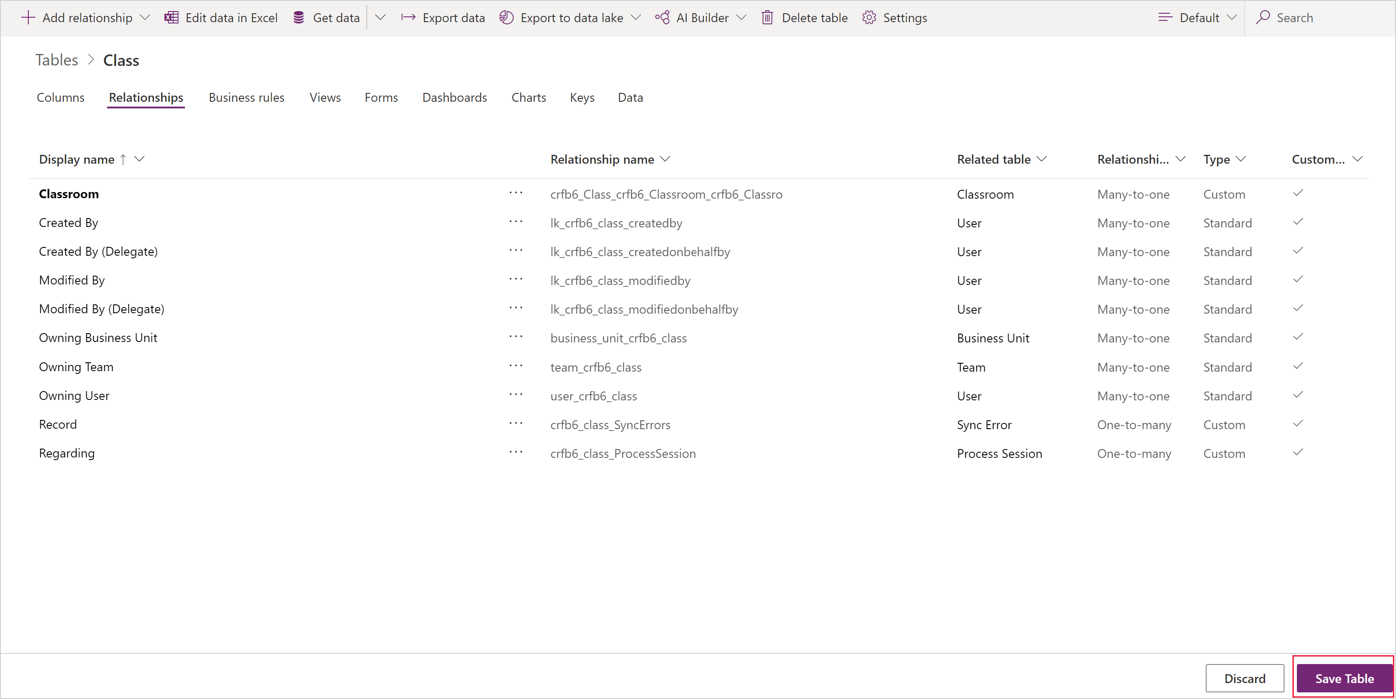Click the Save Table button

click(x=1334, y=675)
